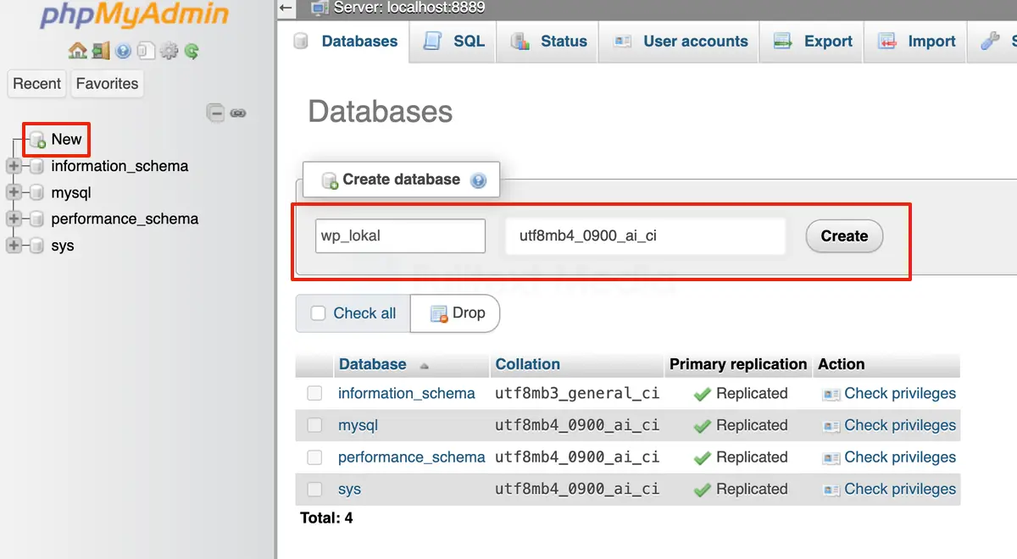Check the sys database row checkbox
Image resolution: width=1017 pixels, height=559 pixels.
click(x=314, y=489)
